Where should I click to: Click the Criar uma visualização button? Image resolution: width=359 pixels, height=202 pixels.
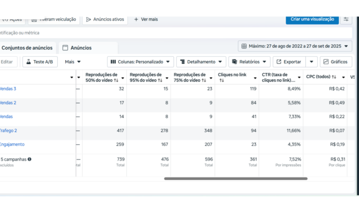click(313, 19)
